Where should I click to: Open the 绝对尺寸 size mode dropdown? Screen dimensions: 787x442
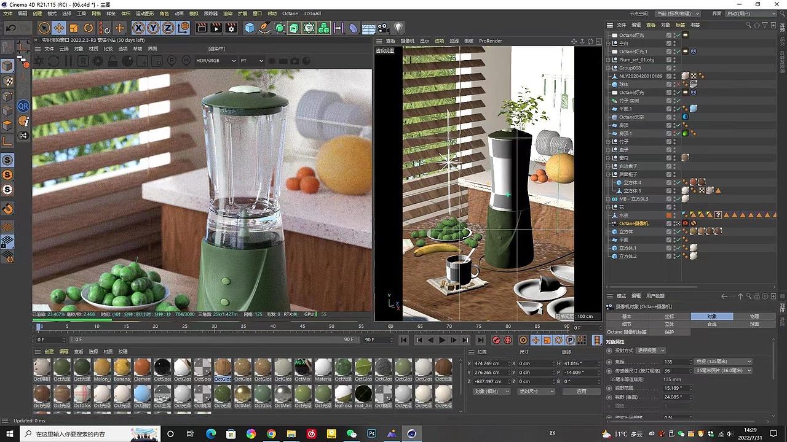click(x=536, y=391)
